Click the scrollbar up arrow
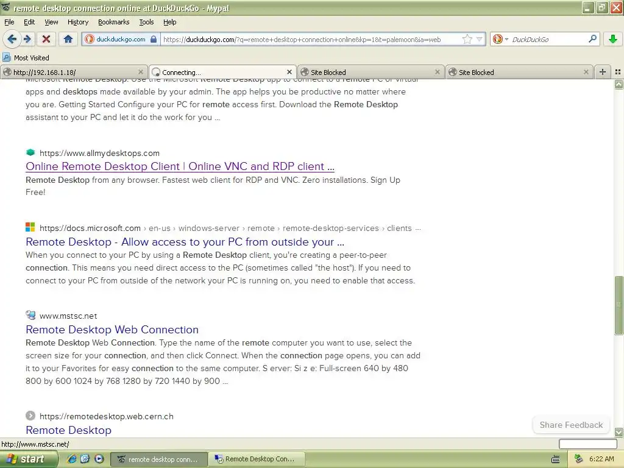The width and height of the screenshot is (624, 468). [x=619, y=84]
